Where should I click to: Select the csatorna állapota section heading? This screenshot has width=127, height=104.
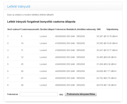41,22
